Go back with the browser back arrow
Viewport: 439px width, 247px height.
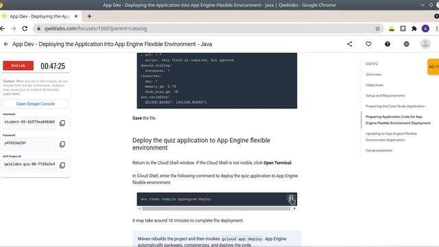[x=3, y=29]
